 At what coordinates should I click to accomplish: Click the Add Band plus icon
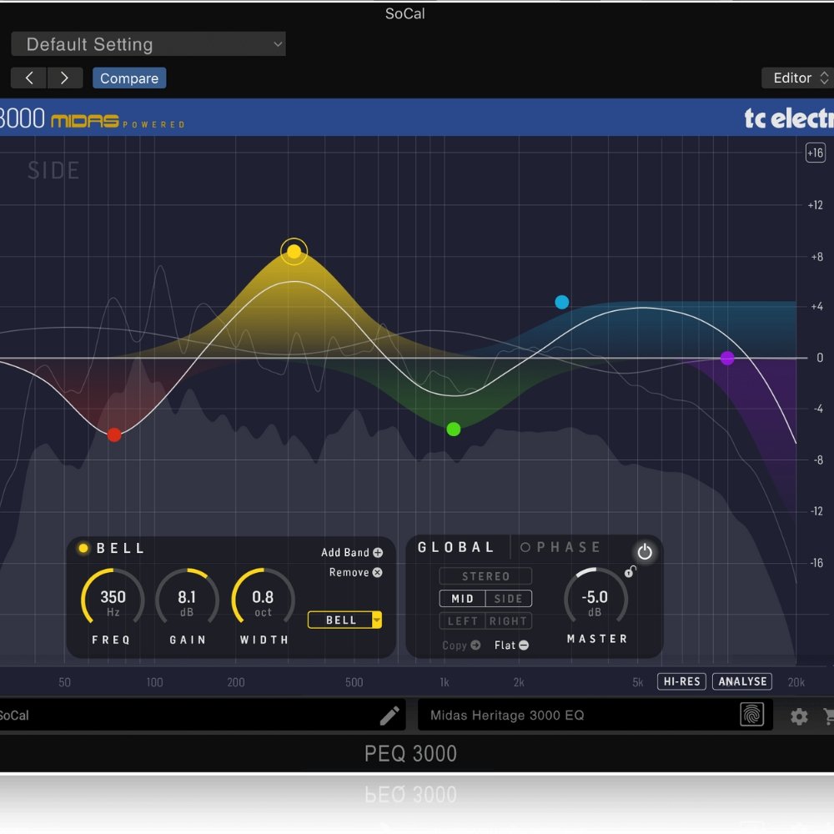[x=378, y=552]
